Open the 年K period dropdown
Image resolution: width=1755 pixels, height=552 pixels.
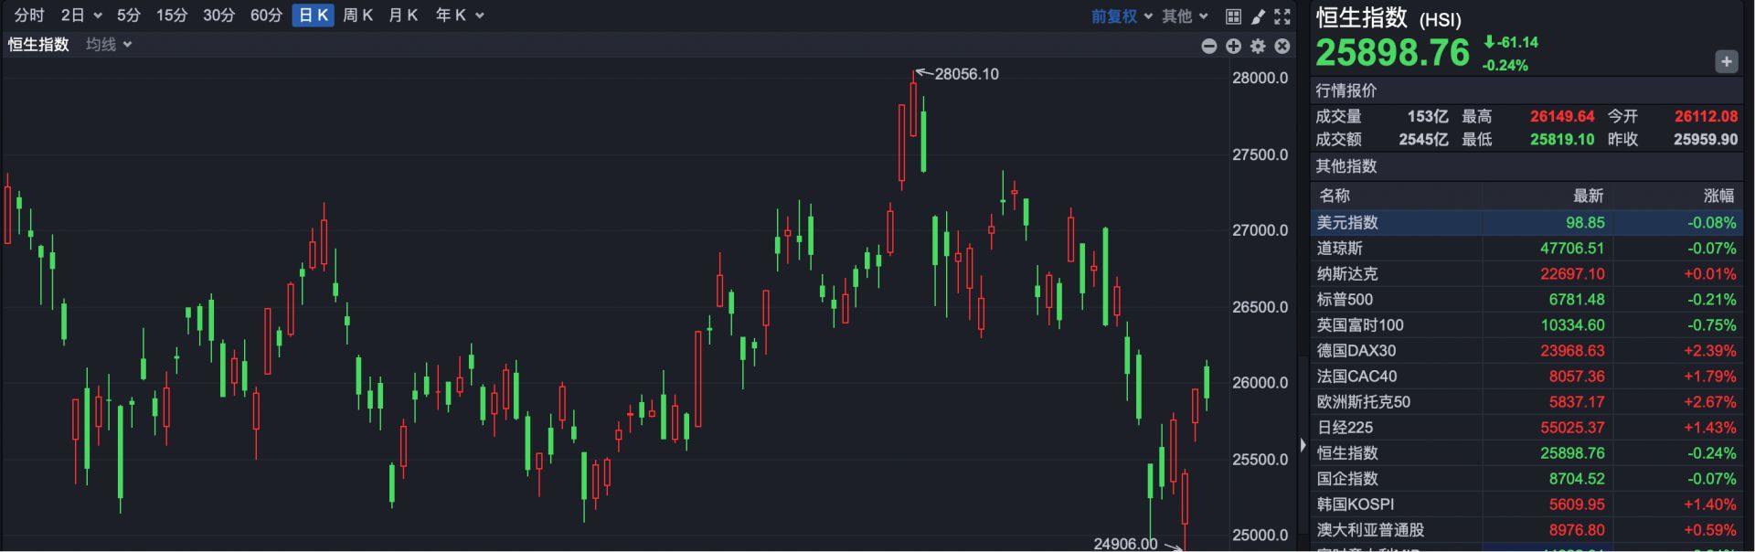pos(459,16)
